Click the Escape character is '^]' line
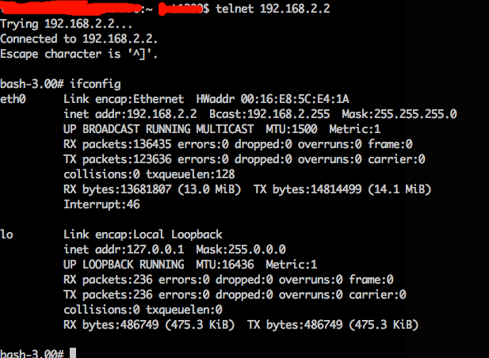The image size is (489, 358). 79,54
